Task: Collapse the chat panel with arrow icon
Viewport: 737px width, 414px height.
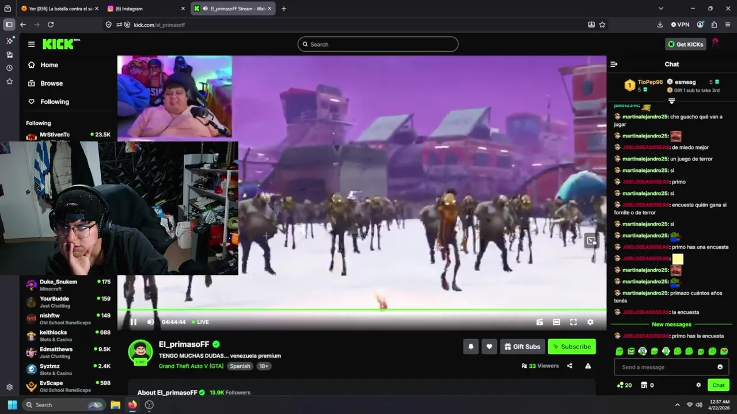Action: coord(614,64)
